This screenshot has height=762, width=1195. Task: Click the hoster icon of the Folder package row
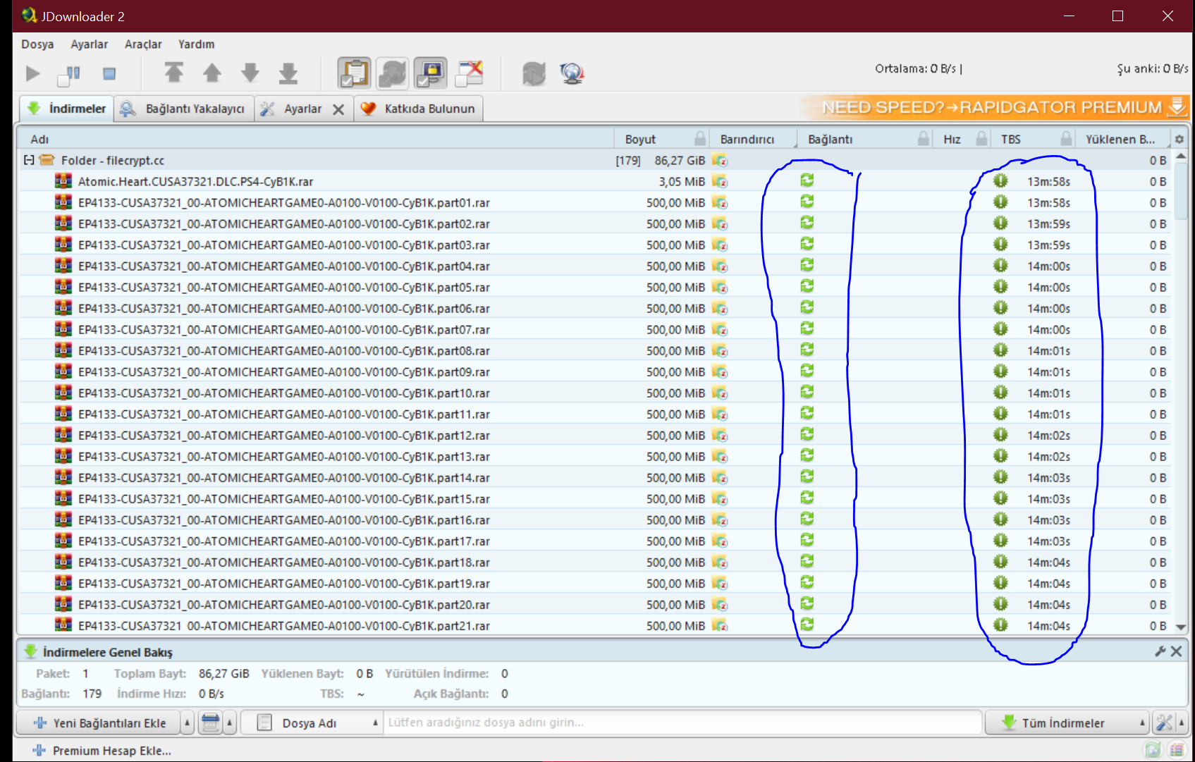click(719, 160)
